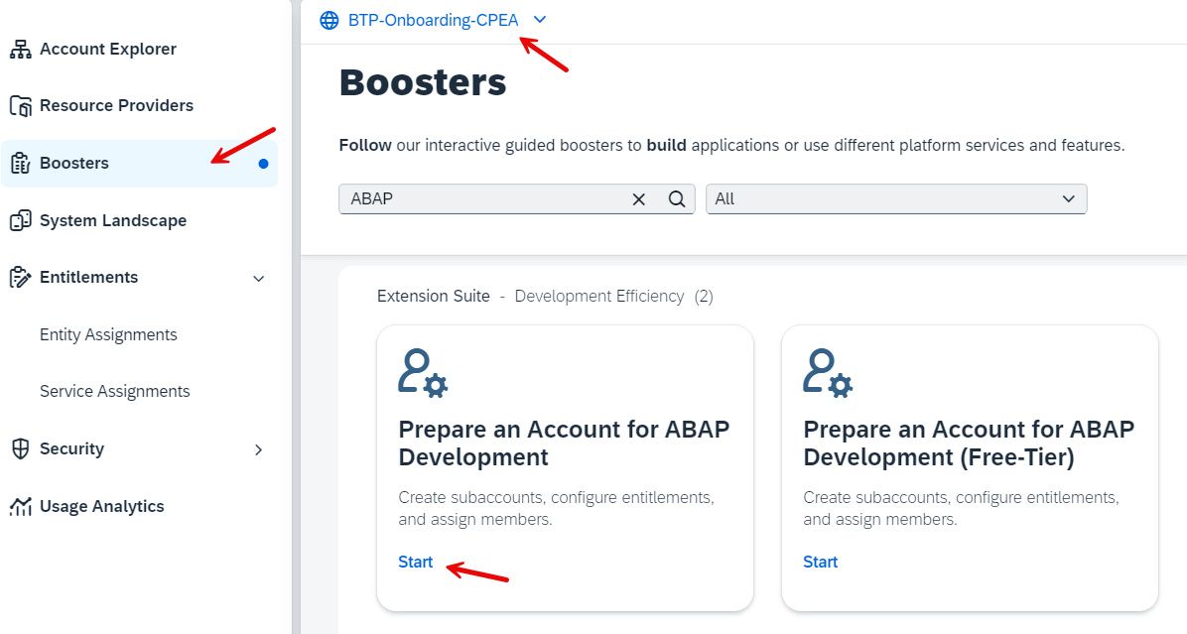
Task: Open Entity Assignments under Entitlements
Action: point(108,334)
